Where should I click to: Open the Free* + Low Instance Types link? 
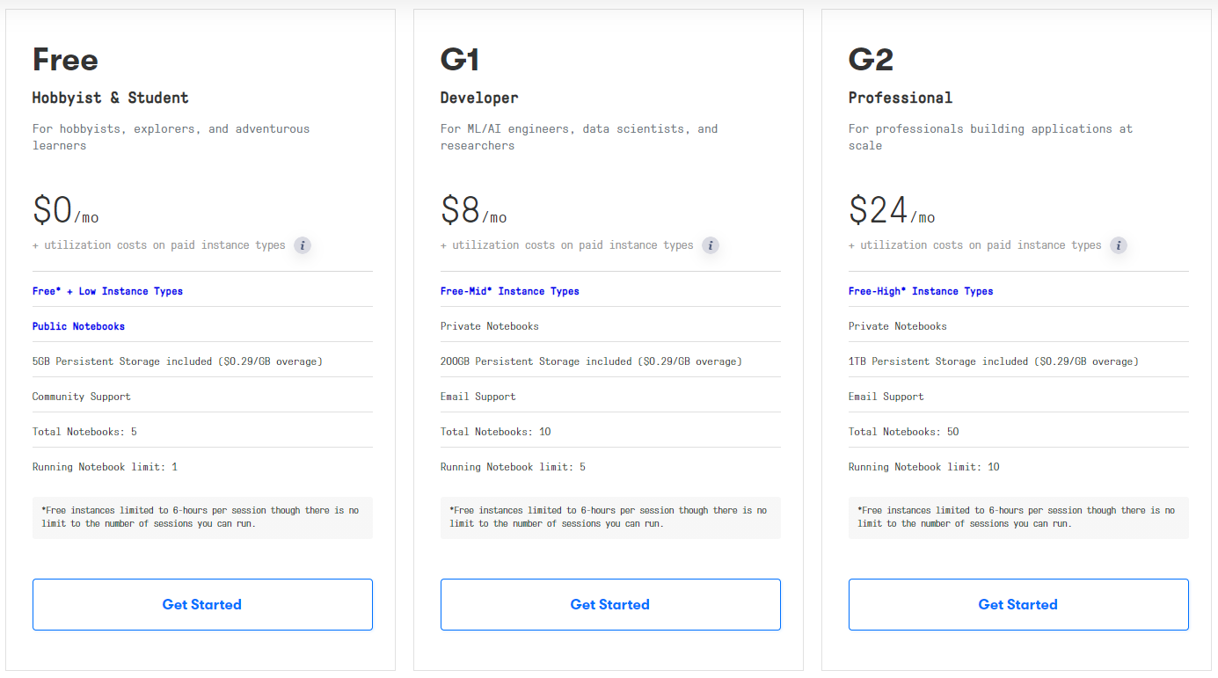pos(107,291)
